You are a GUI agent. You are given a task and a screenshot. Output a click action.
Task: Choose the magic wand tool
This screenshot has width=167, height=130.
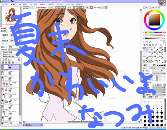(x=150, y=42)
